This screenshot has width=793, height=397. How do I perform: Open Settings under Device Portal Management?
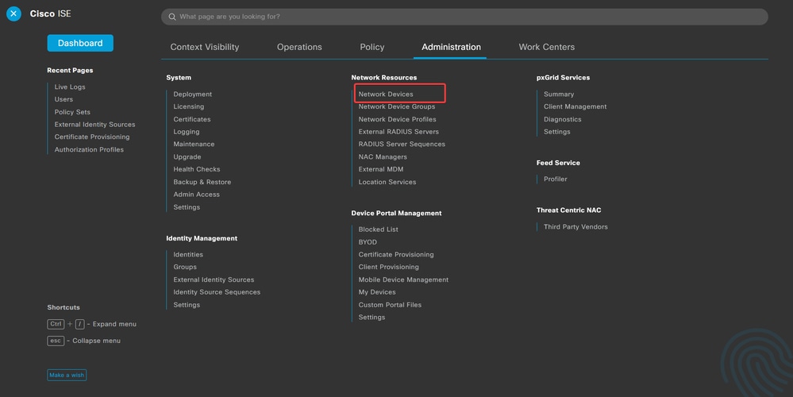pos(371,317)
